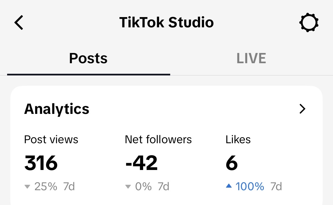Select the Post views label
The width and height of the screenshot is (333, 205).
pos(51,140)
